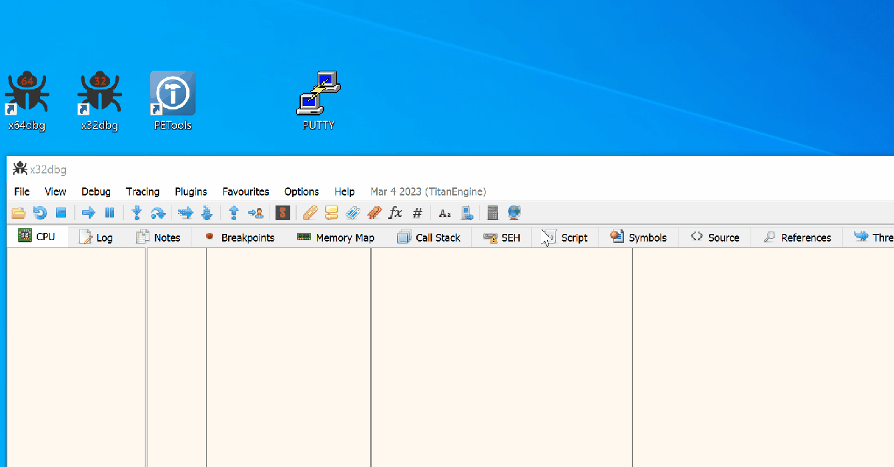
Task: Select the PuTTY desktop shortcut
Action: 318,100
